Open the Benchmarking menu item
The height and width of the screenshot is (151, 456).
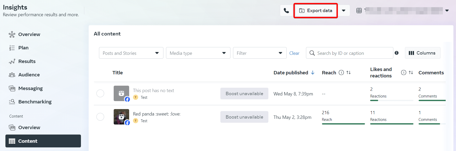(x=30, y=102)
